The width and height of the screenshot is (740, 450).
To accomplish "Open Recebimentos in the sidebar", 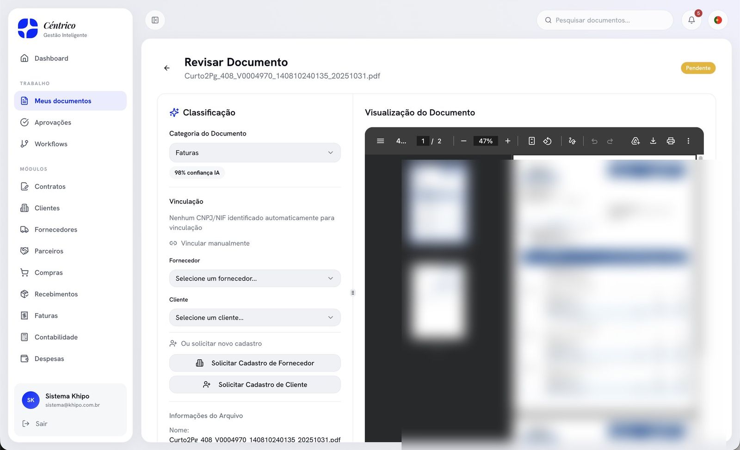I will (x=70, y=294).
